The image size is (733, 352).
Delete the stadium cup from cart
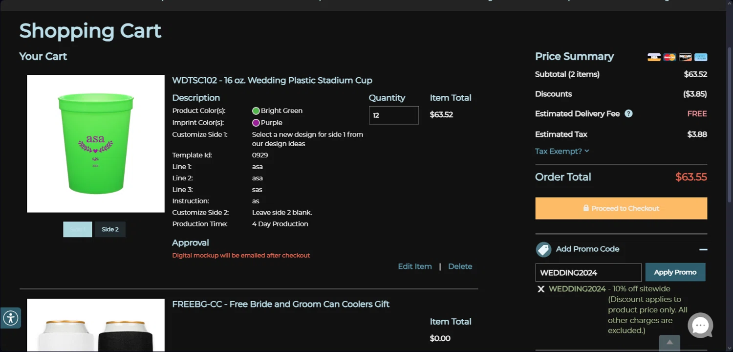coord(460,266)
